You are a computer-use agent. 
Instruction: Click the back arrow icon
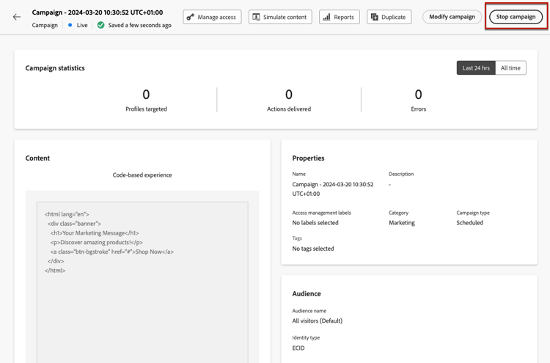click(x=17, y=17)
